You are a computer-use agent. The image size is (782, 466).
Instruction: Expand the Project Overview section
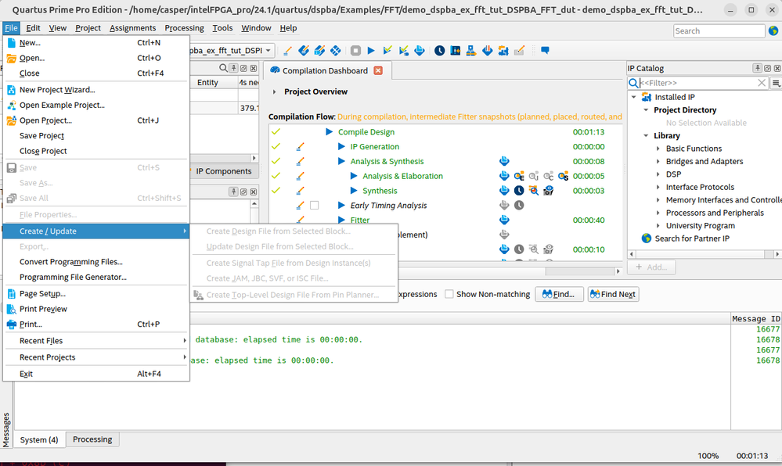(x=275, y=91)
